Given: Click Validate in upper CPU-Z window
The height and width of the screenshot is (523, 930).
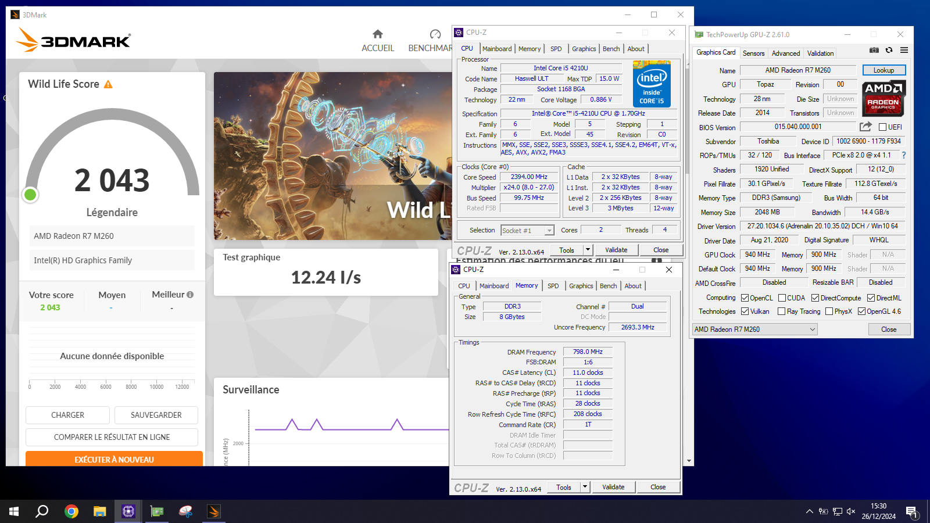Looking at the screenshot, I should [x=616, y=250].
